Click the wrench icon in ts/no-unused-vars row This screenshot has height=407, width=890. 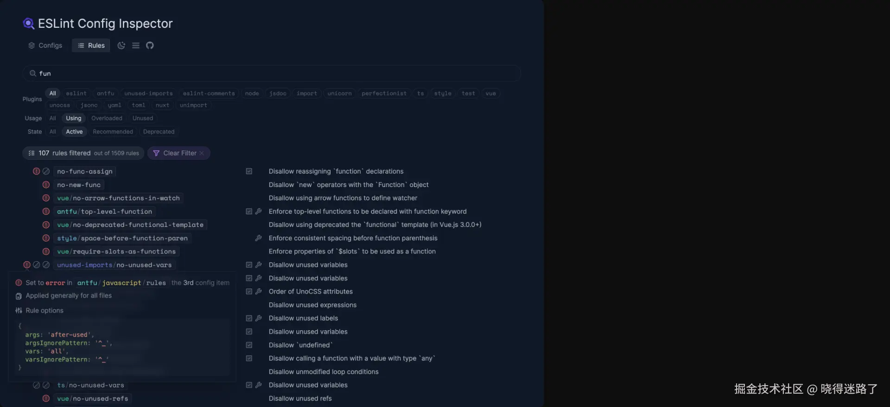tap(259, 385)
